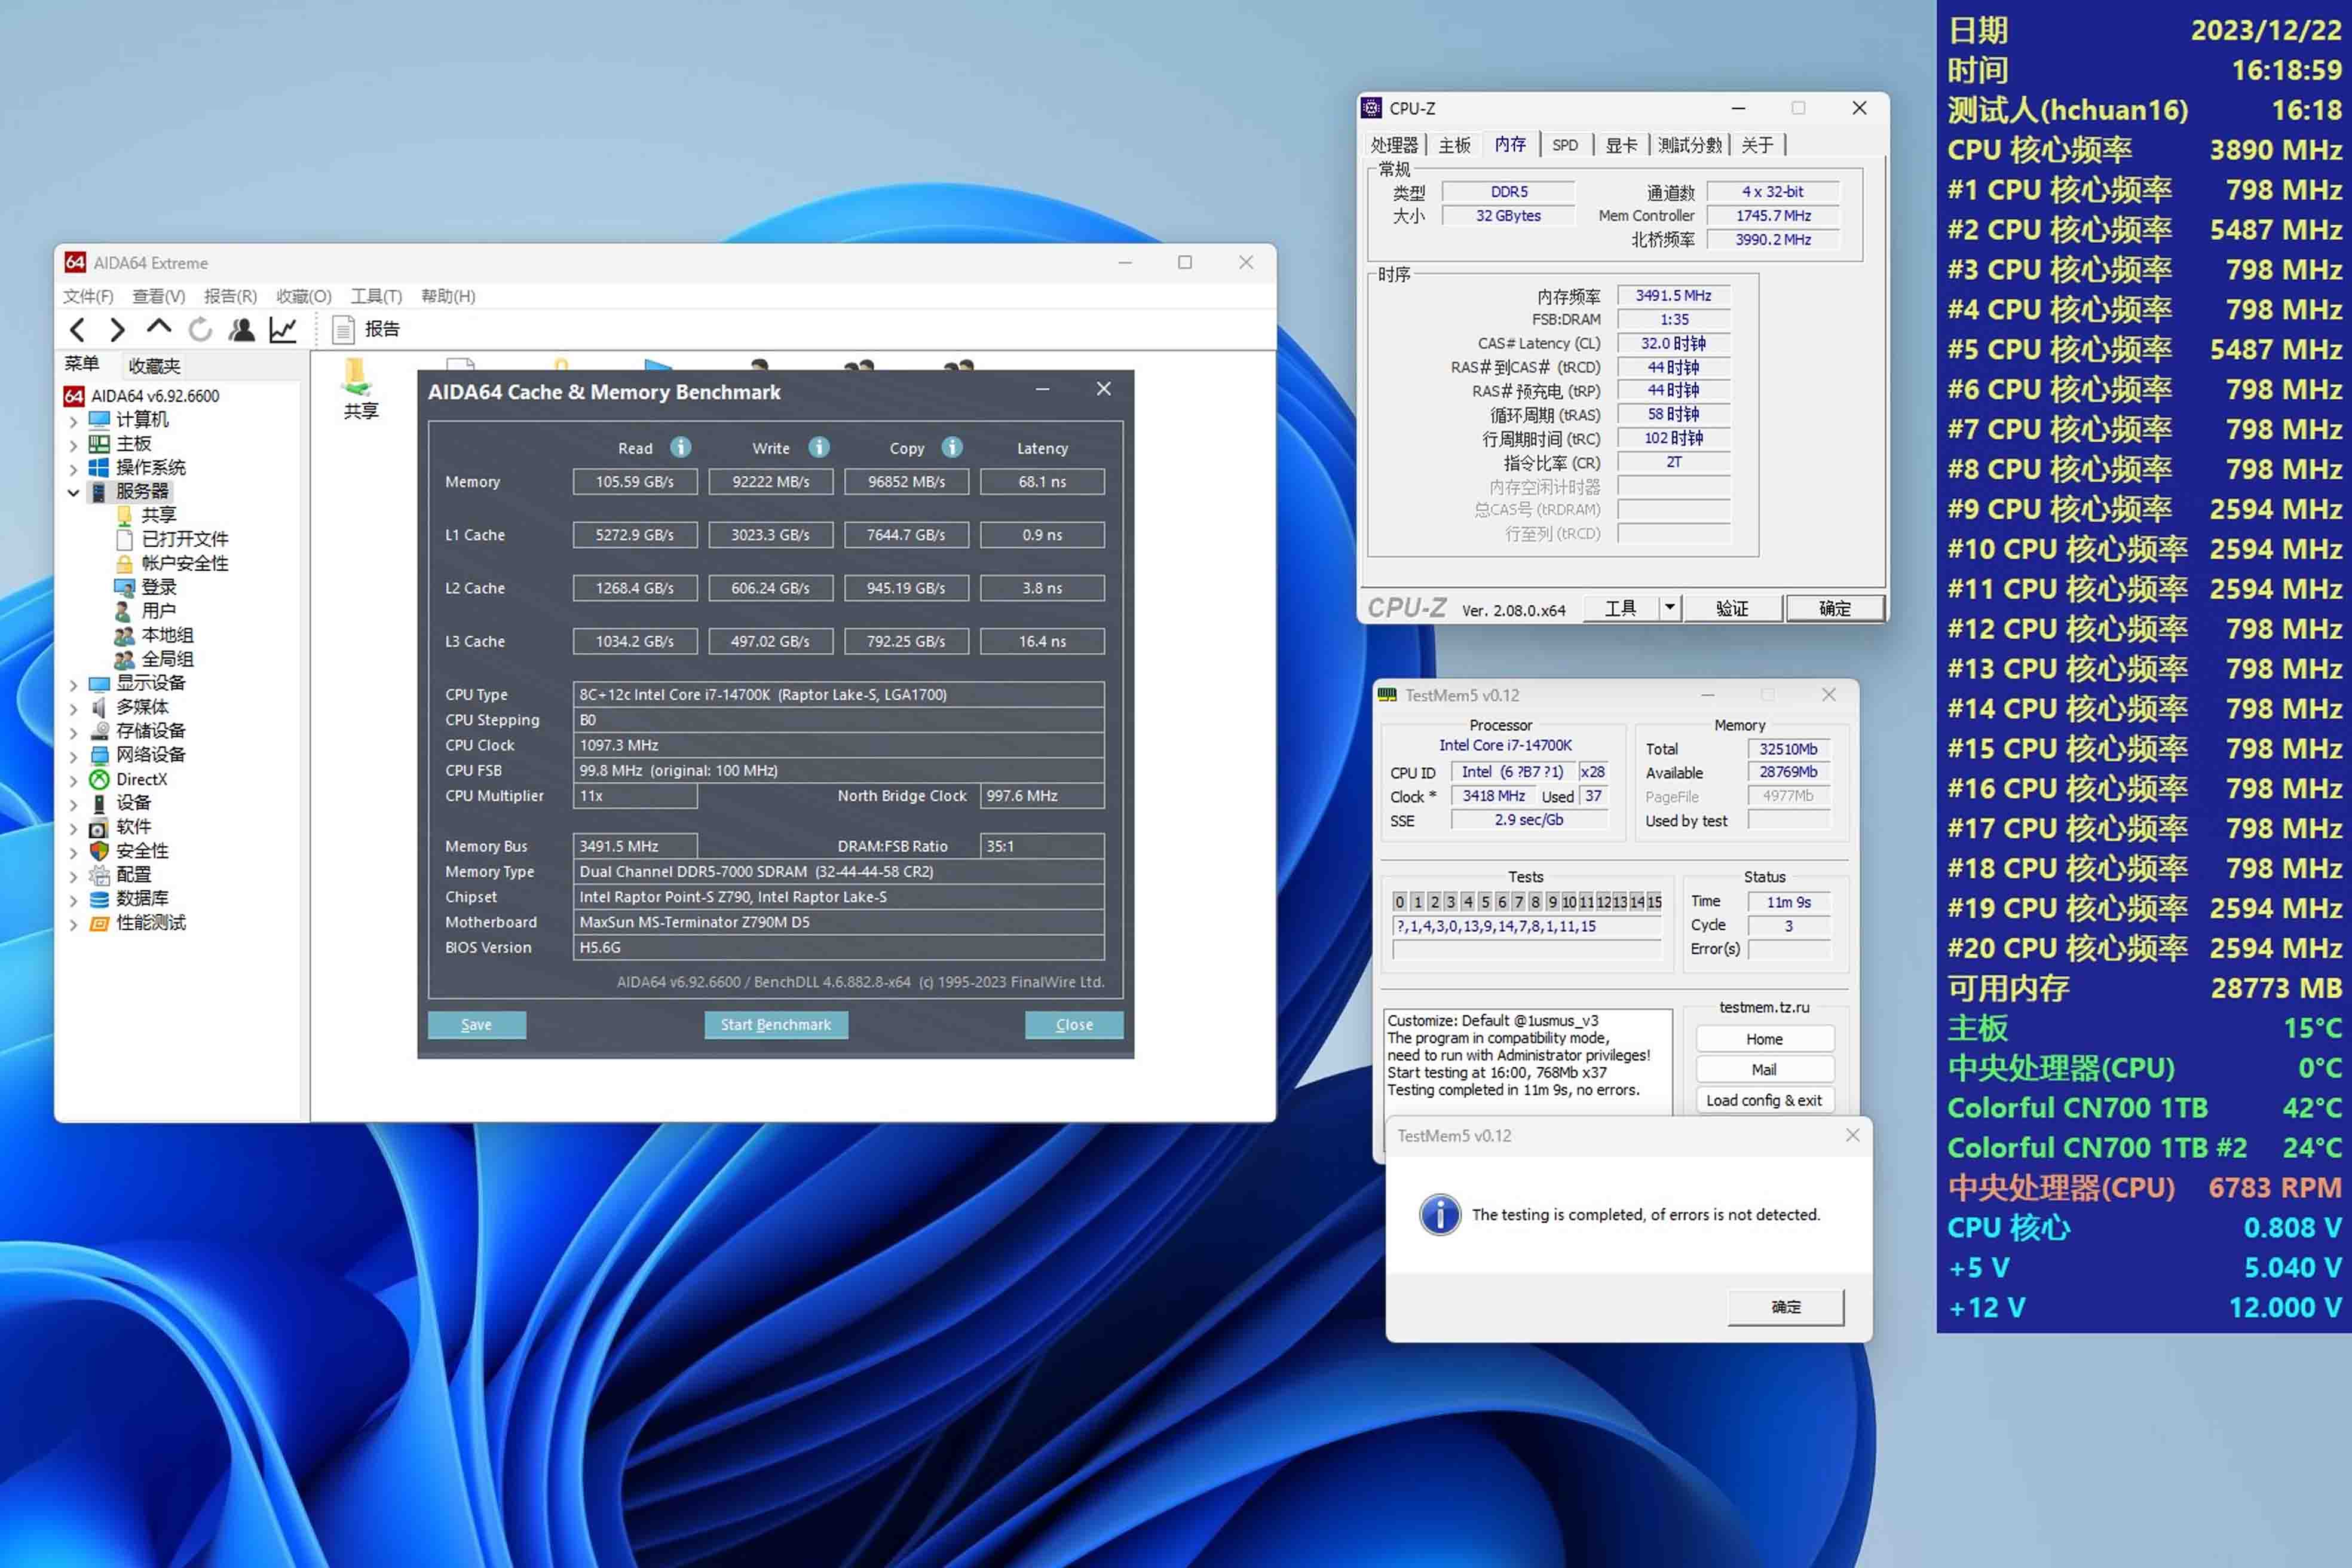
Task: Go back using AIDA64 toolbar back arrow
Action: [x=77, y=329]
